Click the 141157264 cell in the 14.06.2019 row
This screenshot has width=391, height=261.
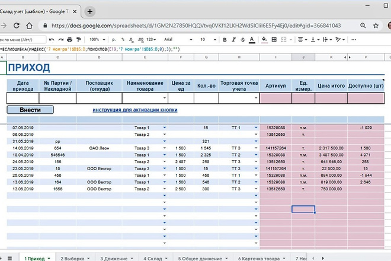coord(275,148)
